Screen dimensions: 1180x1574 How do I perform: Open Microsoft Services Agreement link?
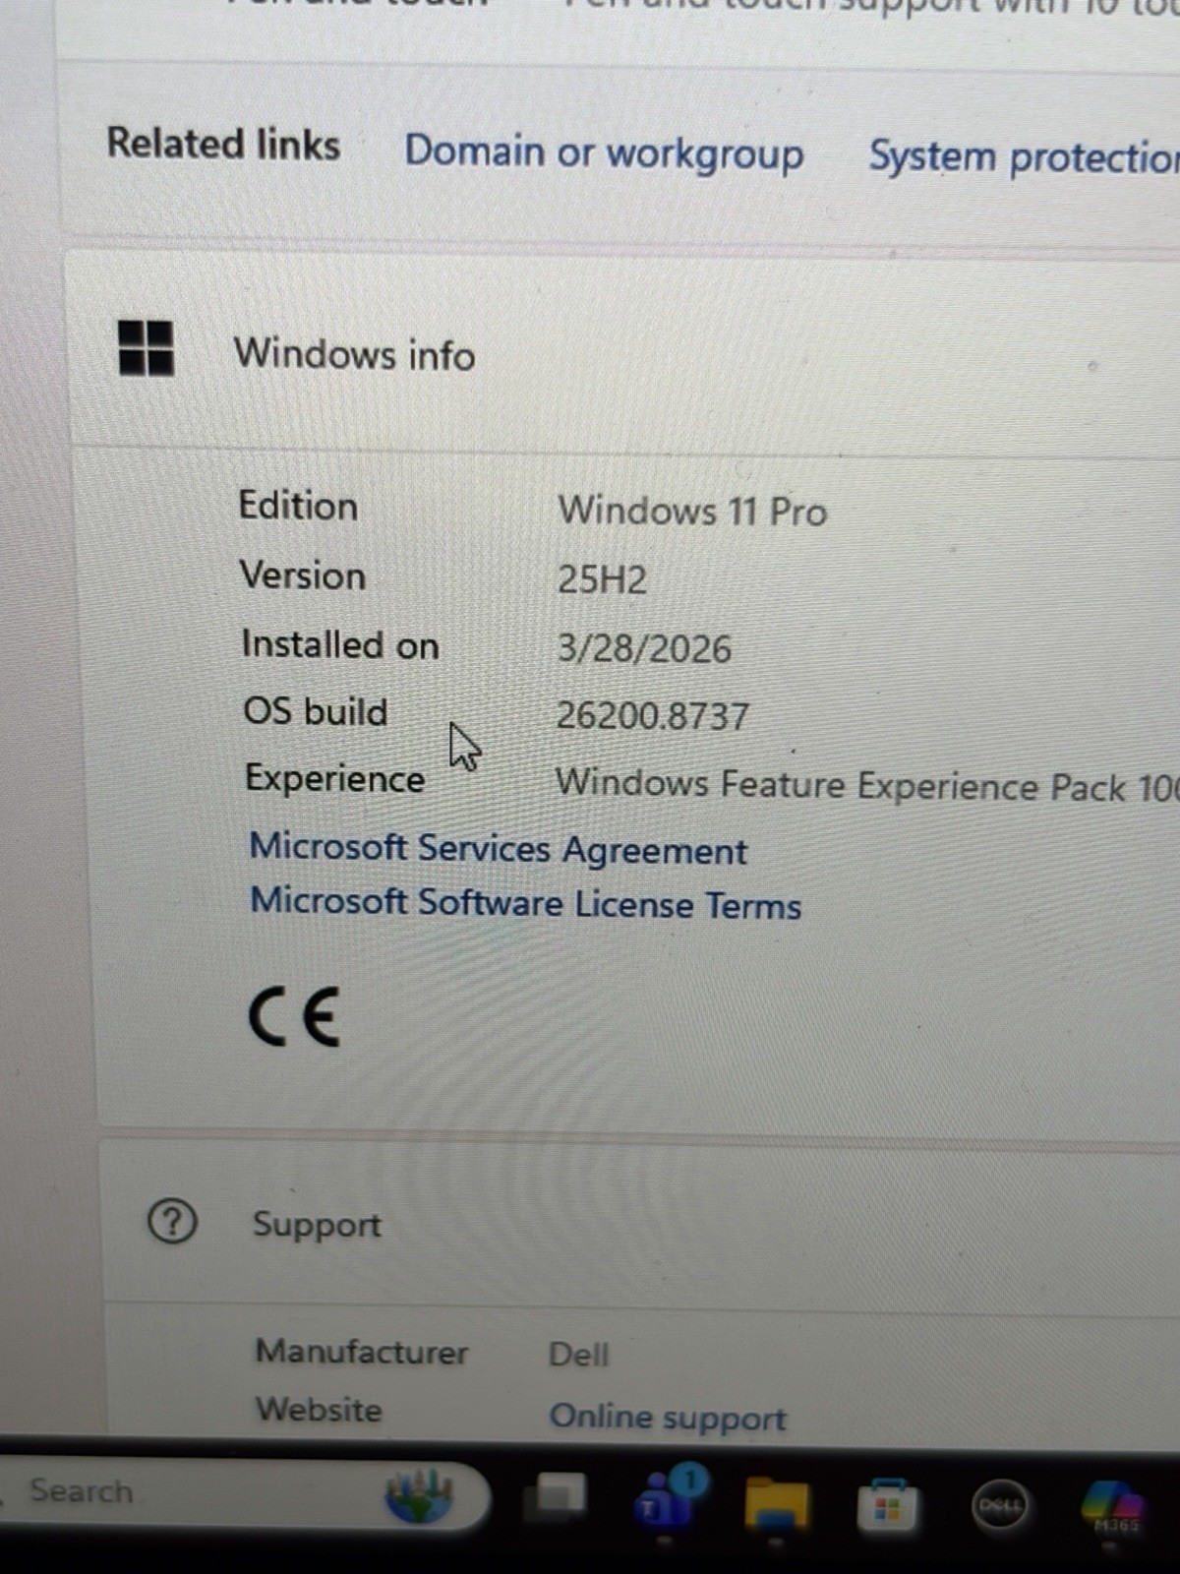pyautogui.click(x=498, y=848)
